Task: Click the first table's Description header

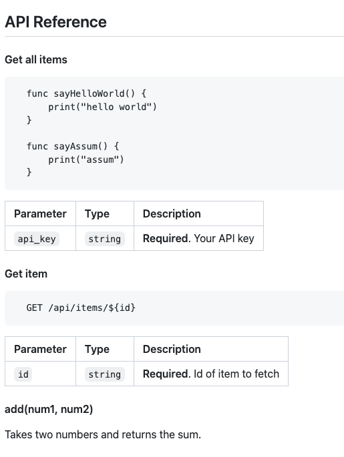Action: (x=172, y=213)
